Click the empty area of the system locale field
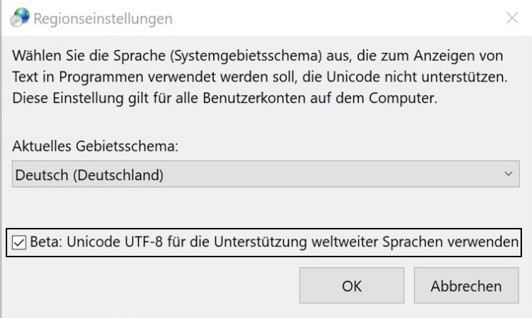Screen dimensions: 532x318 tap(322, 174)
